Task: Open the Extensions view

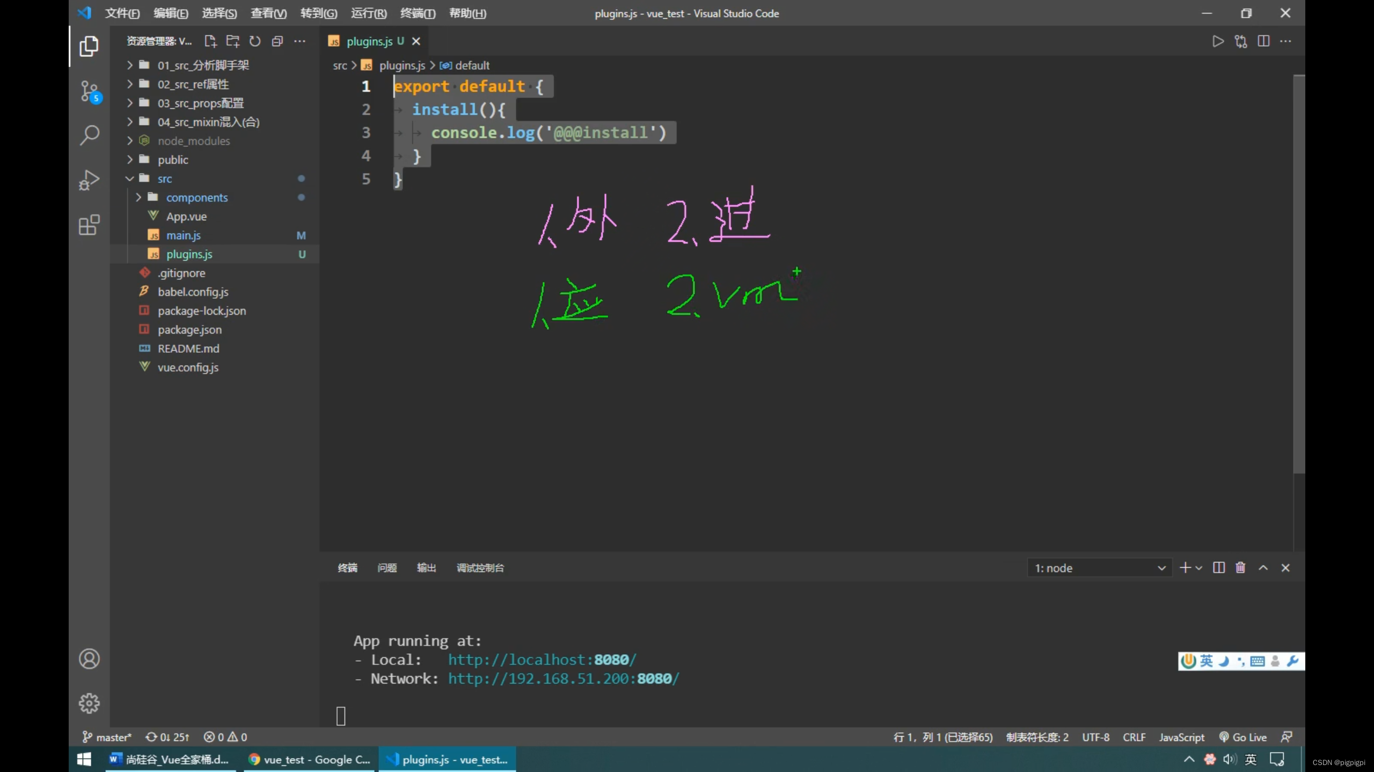Action: [89, 225]
